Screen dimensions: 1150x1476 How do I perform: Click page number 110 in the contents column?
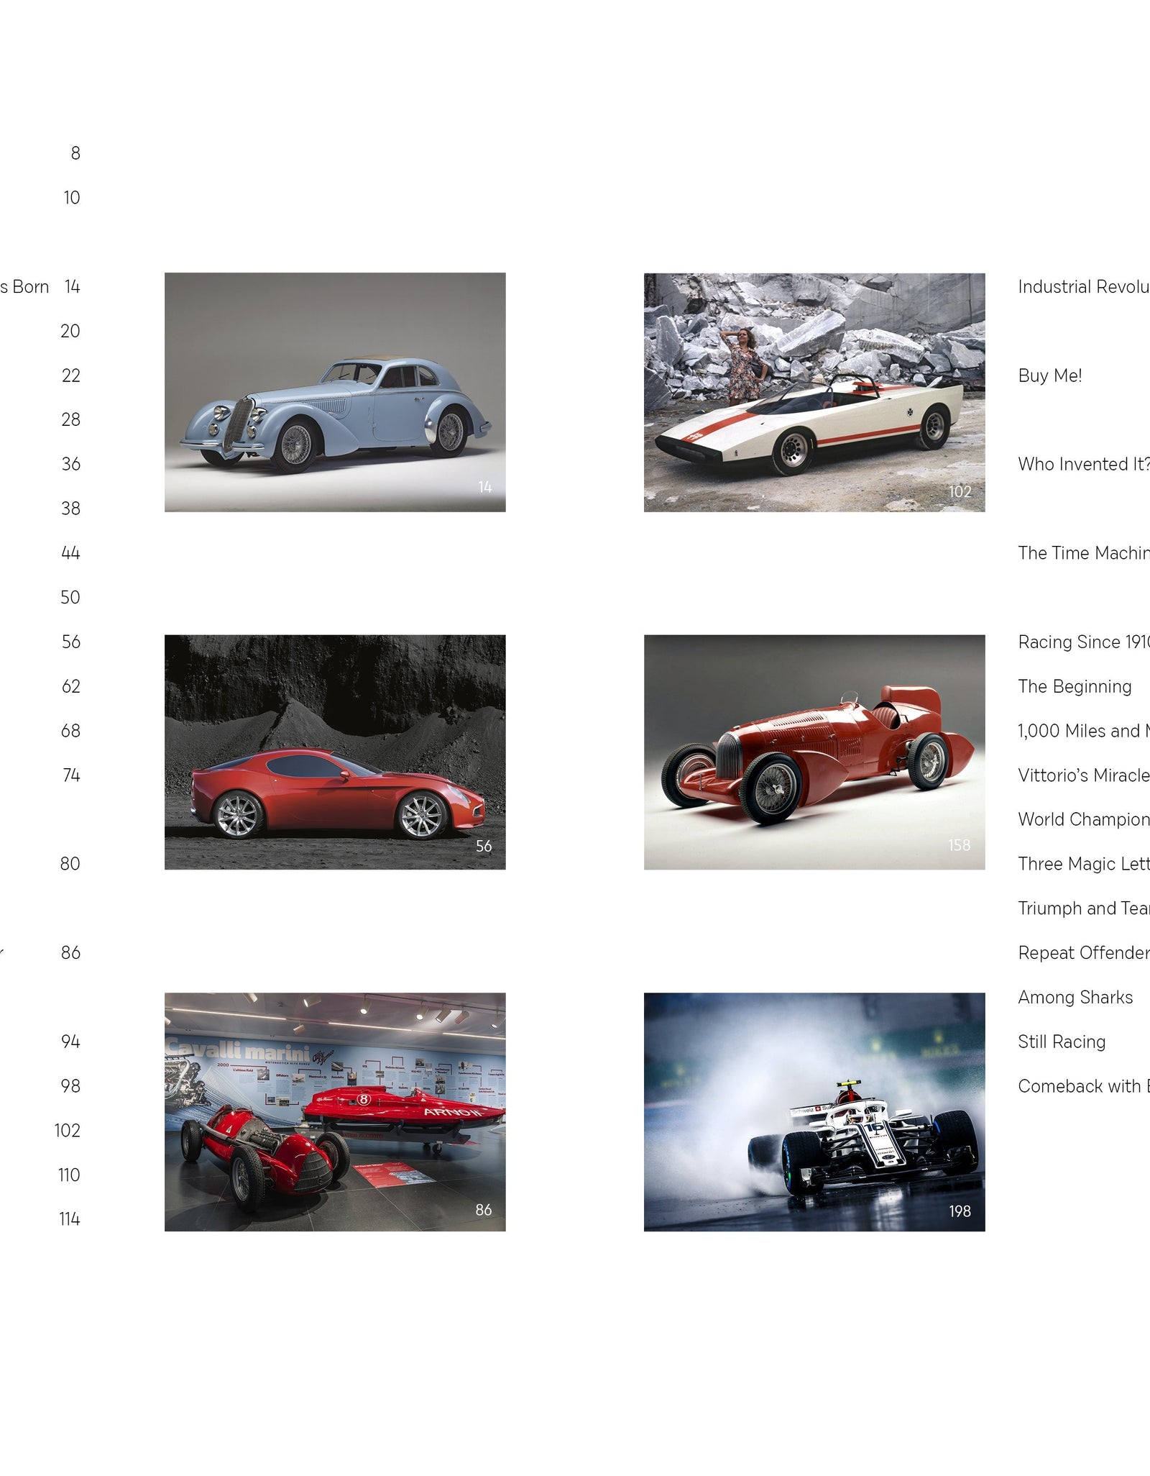coord(69,1175)
